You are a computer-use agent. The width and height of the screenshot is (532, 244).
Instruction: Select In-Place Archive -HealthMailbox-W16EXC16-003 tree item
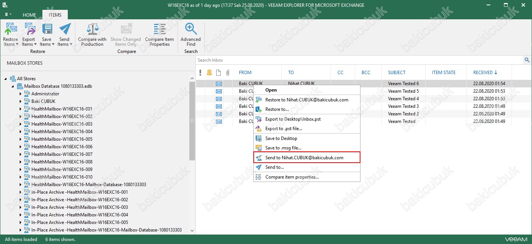point(80,207)
